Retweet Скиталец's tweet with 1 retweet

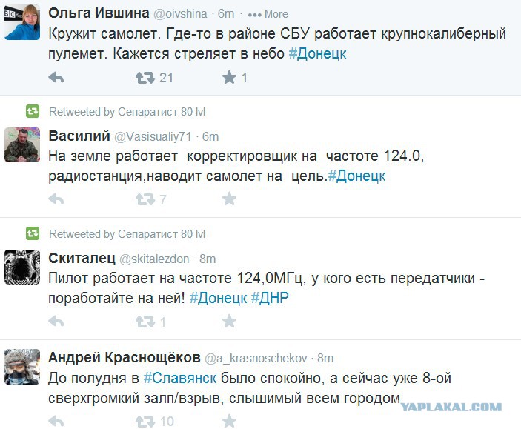[x=145, y=322]
